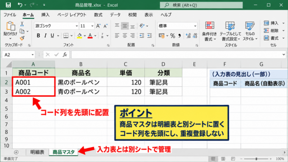Open テーブルとして書式設定 menu
Screen dimensions: 288x162
230,31
